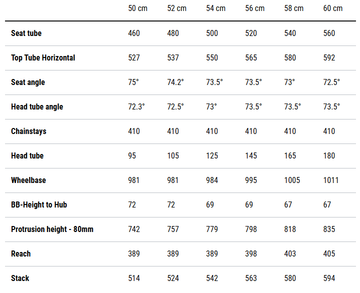The width and height of the screenshot is (360, 293).
Task: Click the 60 cm column header
Action: 333,8
